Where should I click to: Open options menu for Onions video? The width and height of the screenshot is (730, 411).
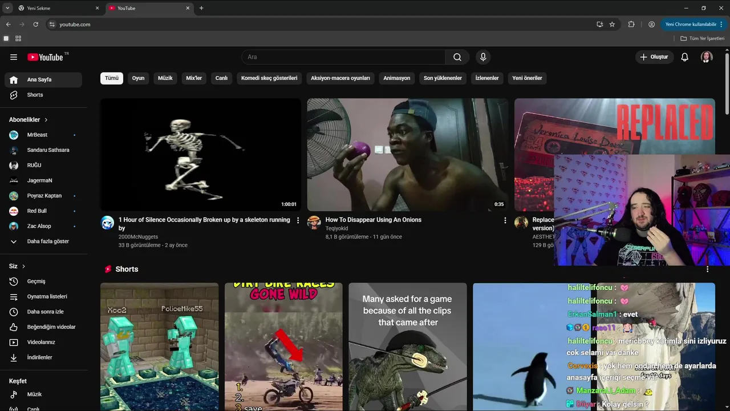point(505,220)
